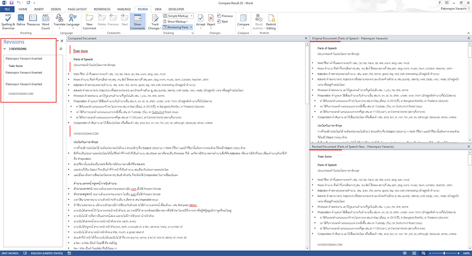The width and height of the screenshot is (472, 256).
Task: Save the document from Quick Access
Action: 11,3
